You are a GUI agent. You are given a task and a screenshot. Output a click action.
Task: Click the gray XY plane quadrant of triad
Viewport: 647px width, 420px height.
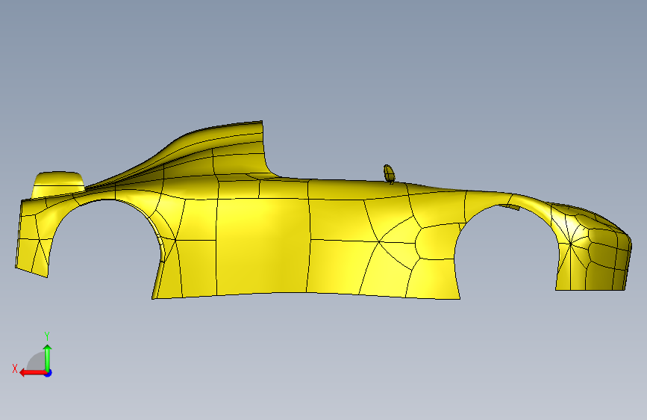37,361
